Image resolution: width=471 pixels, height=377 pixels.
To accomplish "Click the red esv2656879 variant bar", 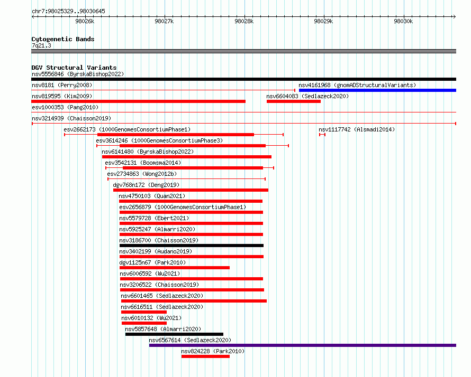I will (x=192, y=212).
